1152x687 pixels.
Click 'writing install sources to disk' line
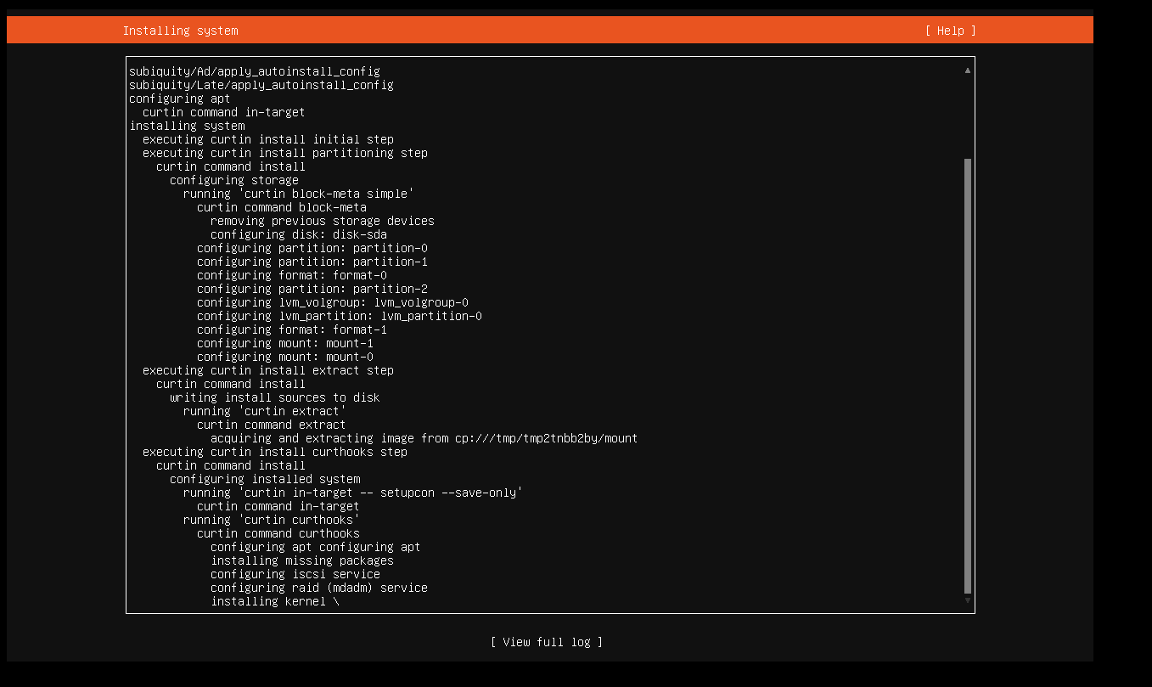[275, 397]
